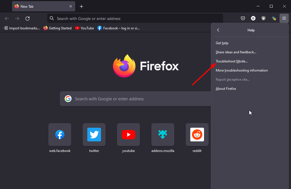Open a new tab with plus button

(81, 7)
